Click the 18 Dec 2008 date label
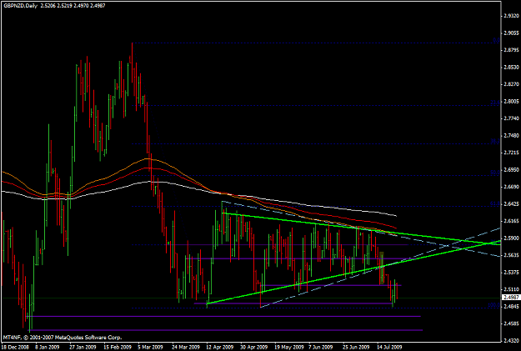The height and width of the screenshot is (351, 521). point(15,347)
